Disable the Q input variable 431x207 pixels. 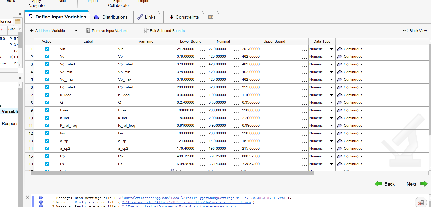point(47,102)
